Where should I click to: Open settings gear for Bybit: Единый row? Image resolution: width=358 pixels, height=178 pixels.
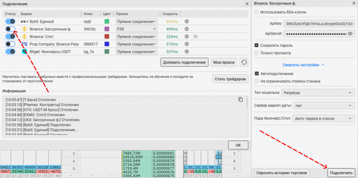tap(187, 21)
